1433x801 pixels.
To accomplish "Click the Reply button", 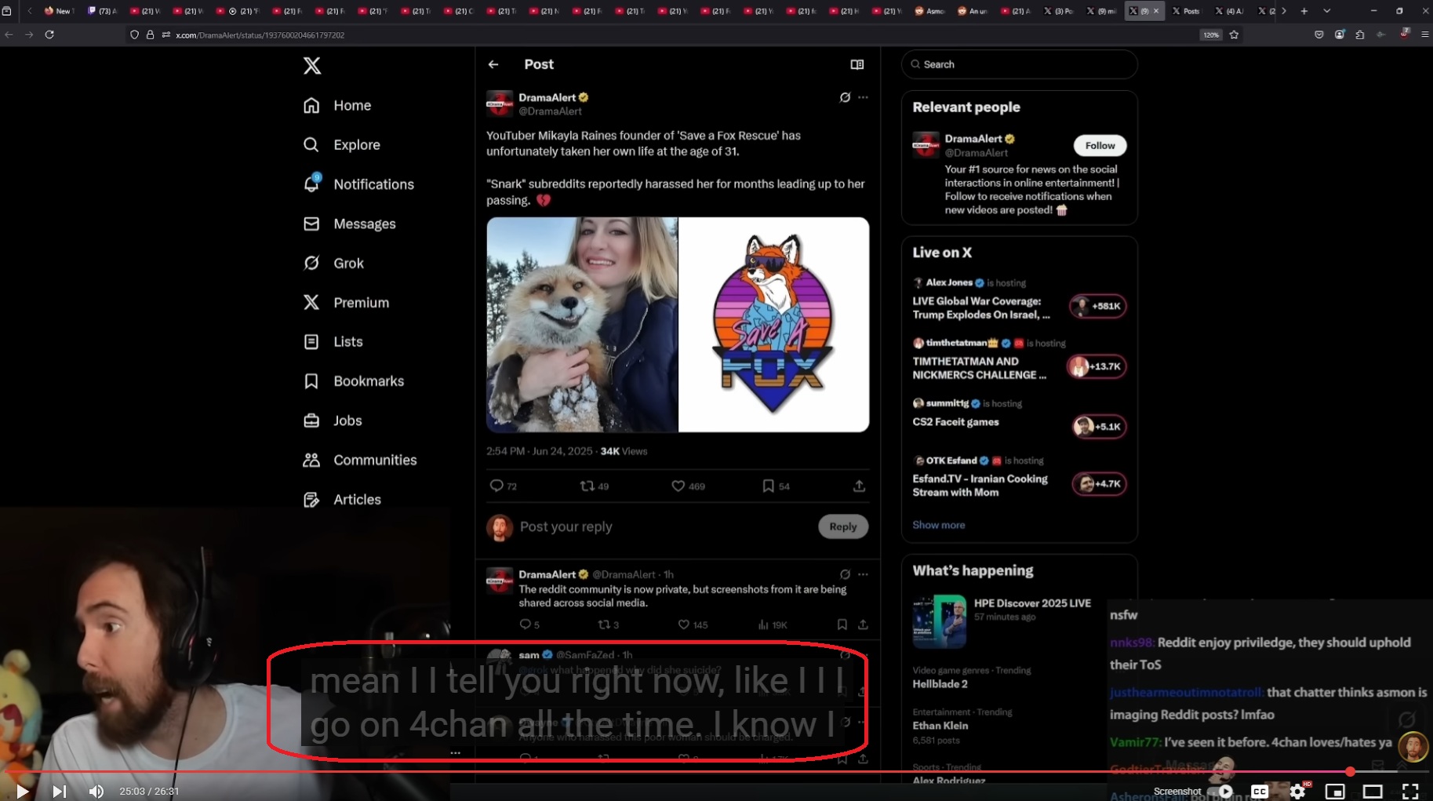I will pos(843,526).
